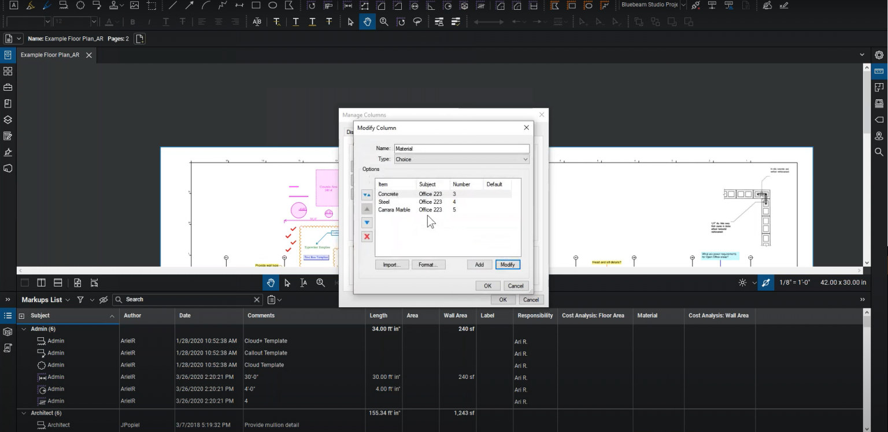Screen dimensions: 888x432
Task: Switch to the Example Floor Plan_AR tab
Action: click(50, 55)
